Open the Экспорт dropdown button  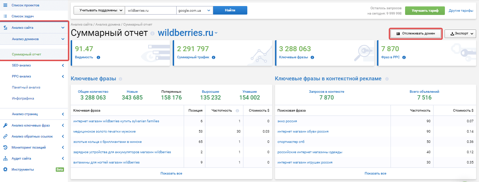click(x=460, y=33)
